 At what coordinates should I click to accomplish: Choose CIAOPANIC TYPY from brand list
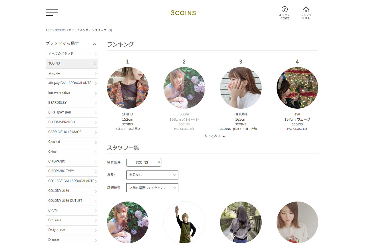click(x=71, y=171)
